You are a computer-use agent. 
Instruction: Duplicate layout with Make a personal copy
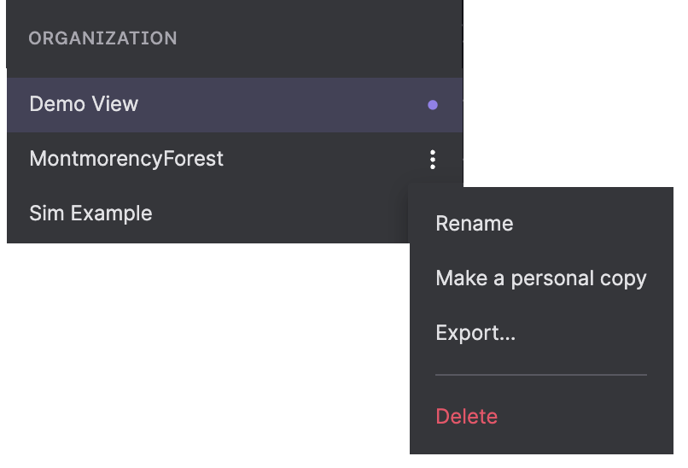pyautogui.click(x=540, y=278)
